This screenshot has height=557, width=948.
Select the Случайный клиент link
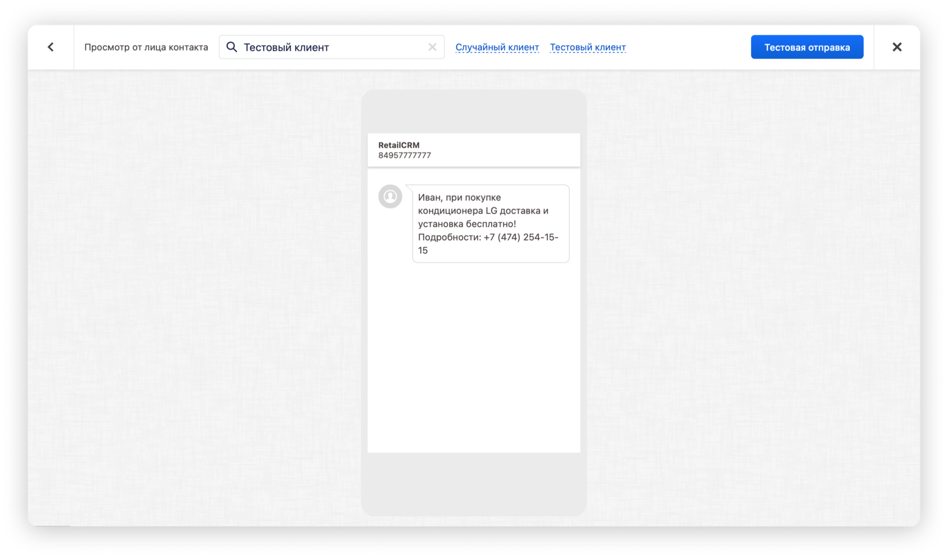(497, 47)
